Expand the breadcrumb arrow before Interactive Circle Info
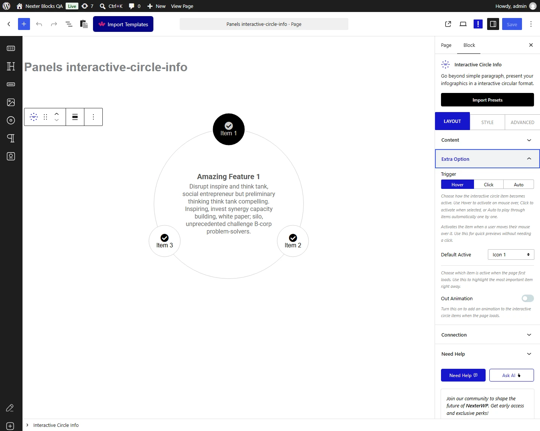The height and width of the screenshot is (431, 540). click(27, 425)
